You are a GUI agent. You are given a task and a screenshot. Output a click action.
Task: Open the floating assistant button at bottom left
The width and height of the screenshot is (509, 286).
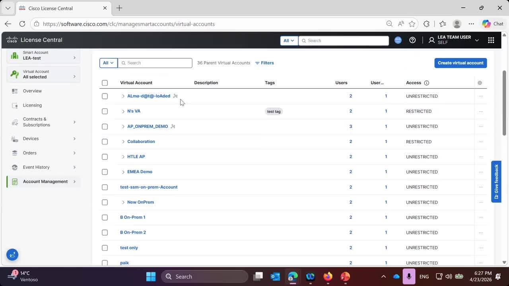12,255
